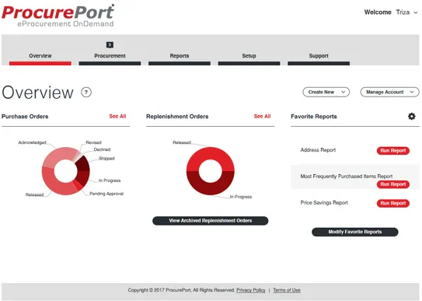
Task: Expand the Triza user menu chevron
Action: coord(416,12)
